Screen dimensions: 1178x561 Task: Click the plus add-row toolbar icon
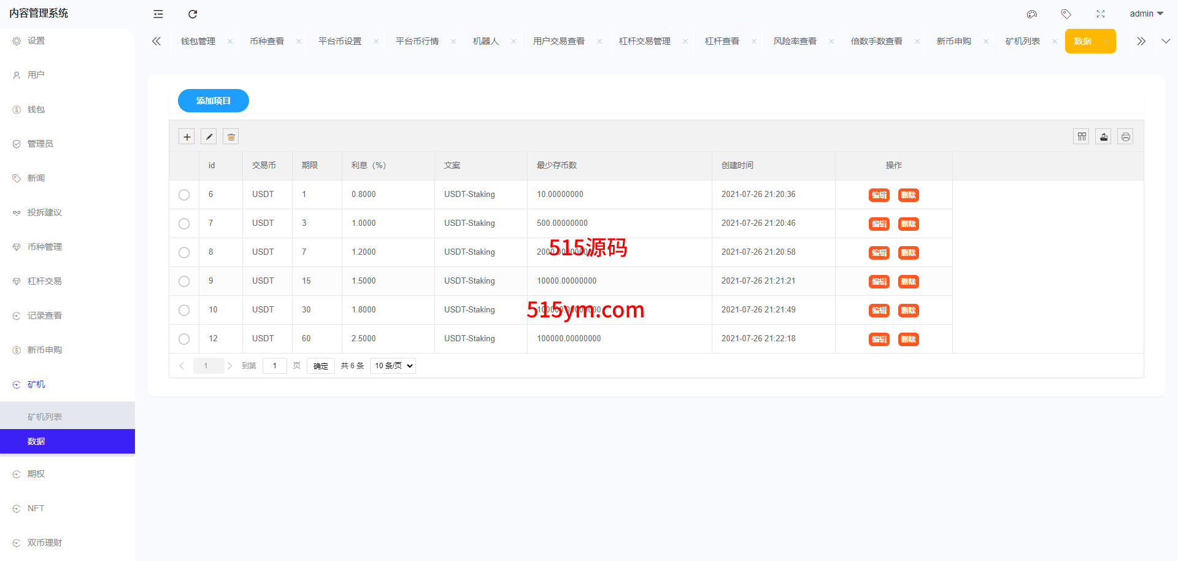tap(187, 137)
